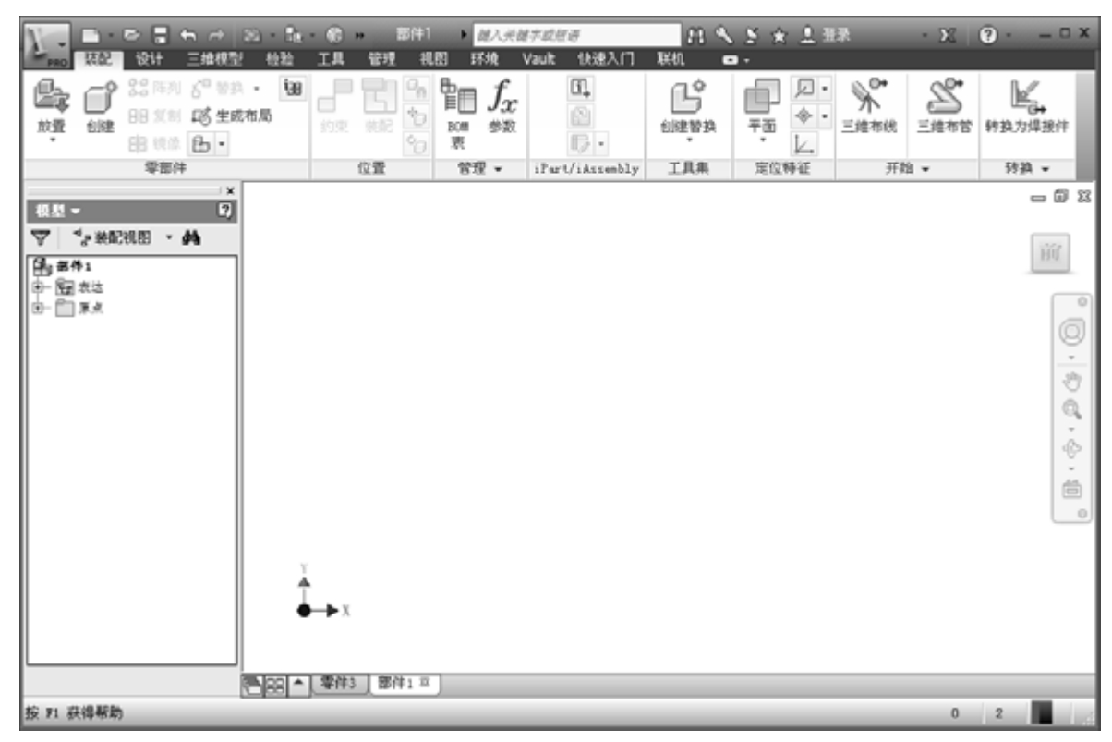Open the 视图 ribbon tab

point(434,58)
